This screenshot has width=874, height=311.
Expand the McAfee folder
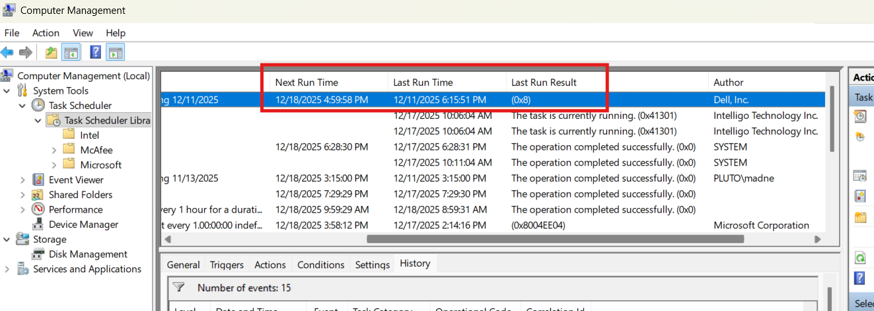tap(54, 150)
